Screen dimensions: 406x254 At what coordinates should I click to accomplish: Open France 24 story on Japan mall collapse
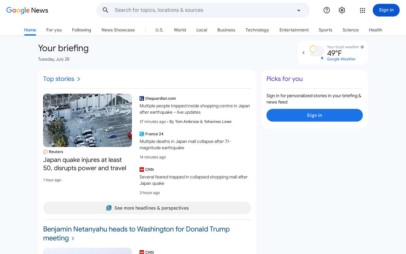[x=185, y=144]
